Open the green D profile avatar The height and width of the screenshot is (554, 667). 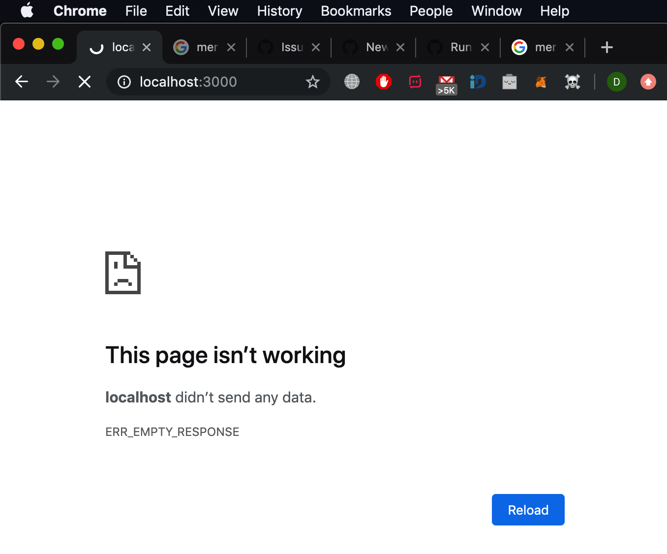617,82
